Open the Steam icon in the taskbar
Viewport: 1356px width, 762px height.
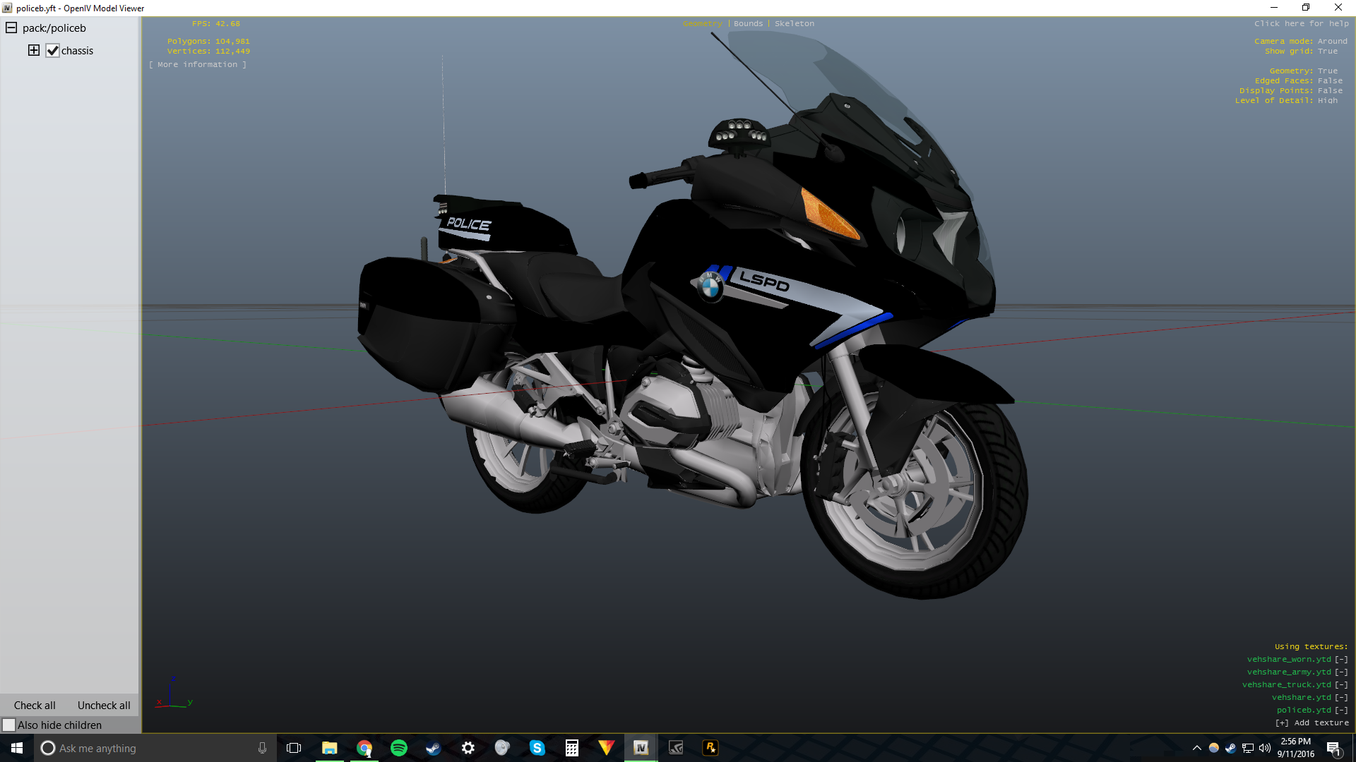pyautogui.click(x=433, y=748)
